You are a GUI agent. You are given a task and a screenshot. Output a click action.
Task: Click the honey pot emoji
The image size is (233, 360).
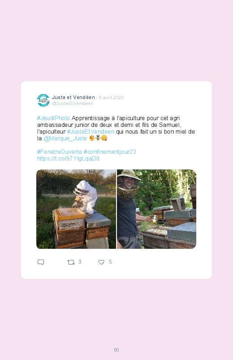(x=92, y=138)
